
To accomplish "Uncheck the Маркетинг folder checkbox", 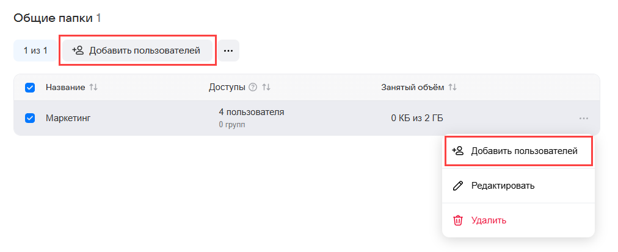I will [x=30, y=118].
